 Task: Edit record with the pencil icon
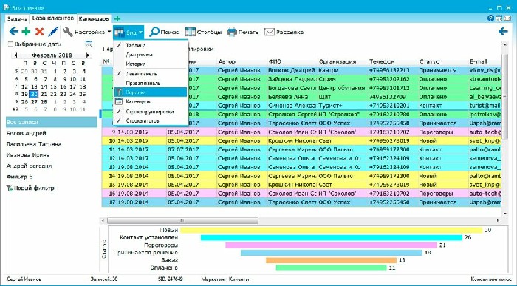(53, 32)
